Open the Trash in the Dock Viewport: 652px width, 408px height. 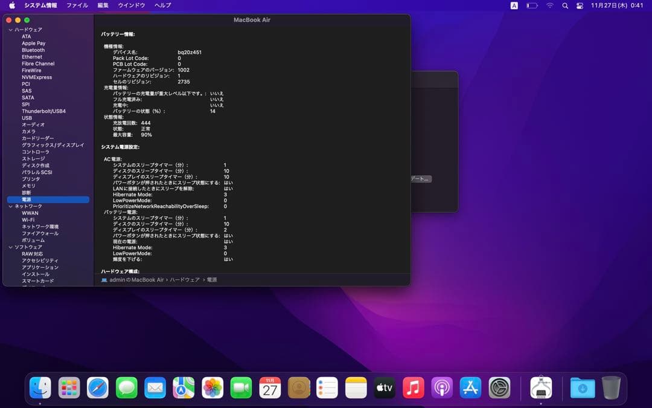pos(611,387)
